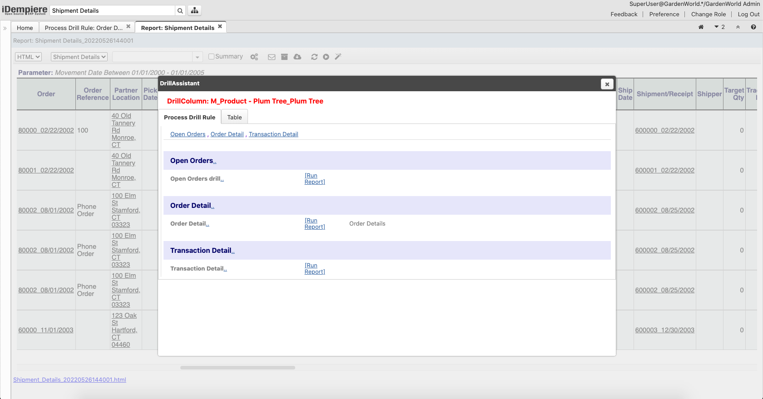Switch to Process Drill Rule: Order D... tab
Image resolution: width=763 pixels, height=399 pixels.
pos(84,28)
